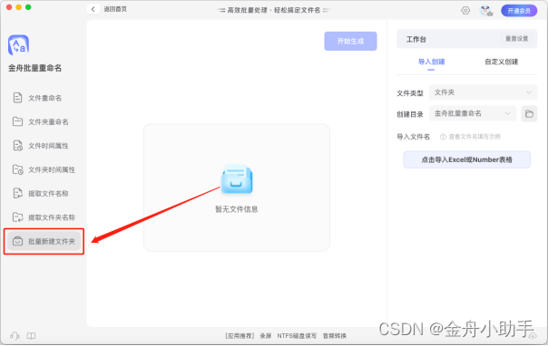This screenshot has height=346, width=548.
Task: Open 提取文件名称 sidebar item
Action: coord(44,194)
